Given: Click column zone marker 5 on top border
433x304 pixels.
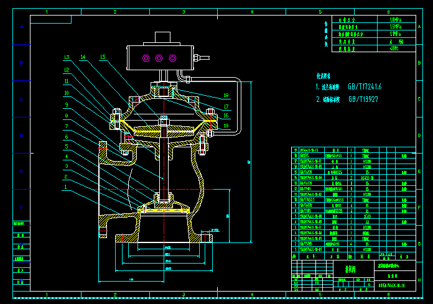Looking at the screenshot, I should click(x=320, y=12).
